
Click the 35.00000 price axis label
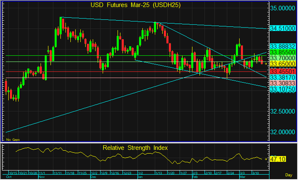point(282,8)
